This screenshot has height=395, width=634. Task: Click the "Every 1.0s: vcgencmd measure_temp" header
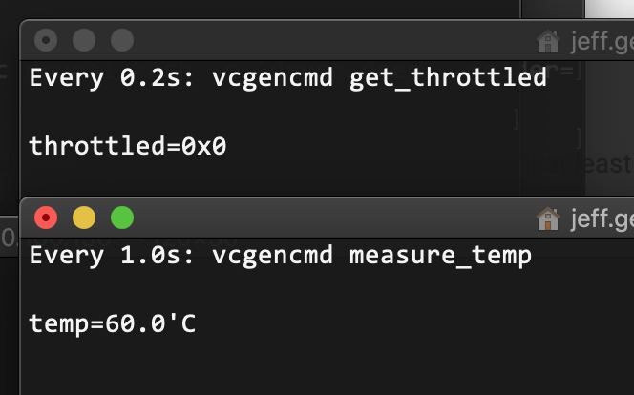pyautogui.click(x=280, y=255)
